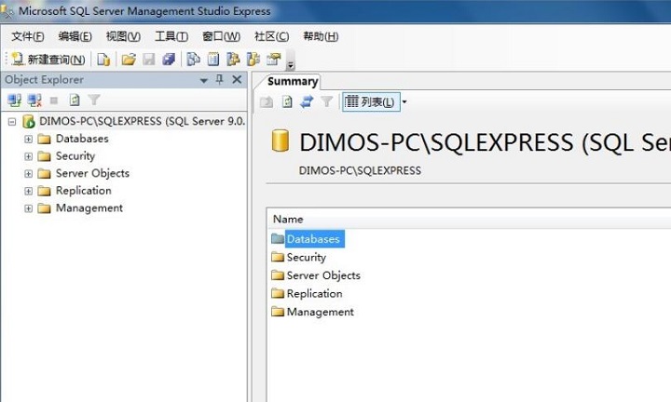Select Databases in the Object Explorer tree
Image resolution: width=671 pixels, height=402 pixels.
[x=82, y=139]
